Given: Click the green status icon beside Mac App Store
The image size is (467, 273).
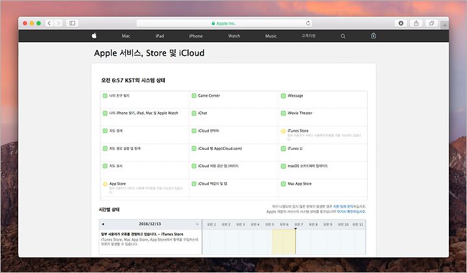Looking at the screenshot, I should (283, 184).
